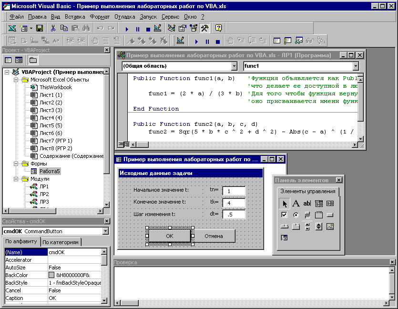Click Full Module View button in code window
398x309 pixels.
(126, 144)
